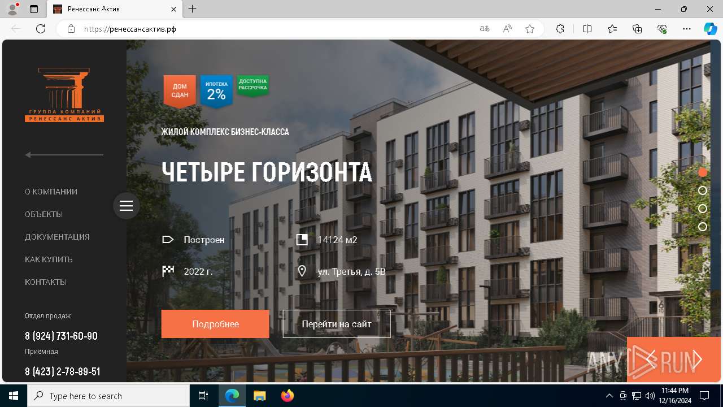723x407 pixels.
Task: Open the Windows Start menu
Action: point(14,396)
